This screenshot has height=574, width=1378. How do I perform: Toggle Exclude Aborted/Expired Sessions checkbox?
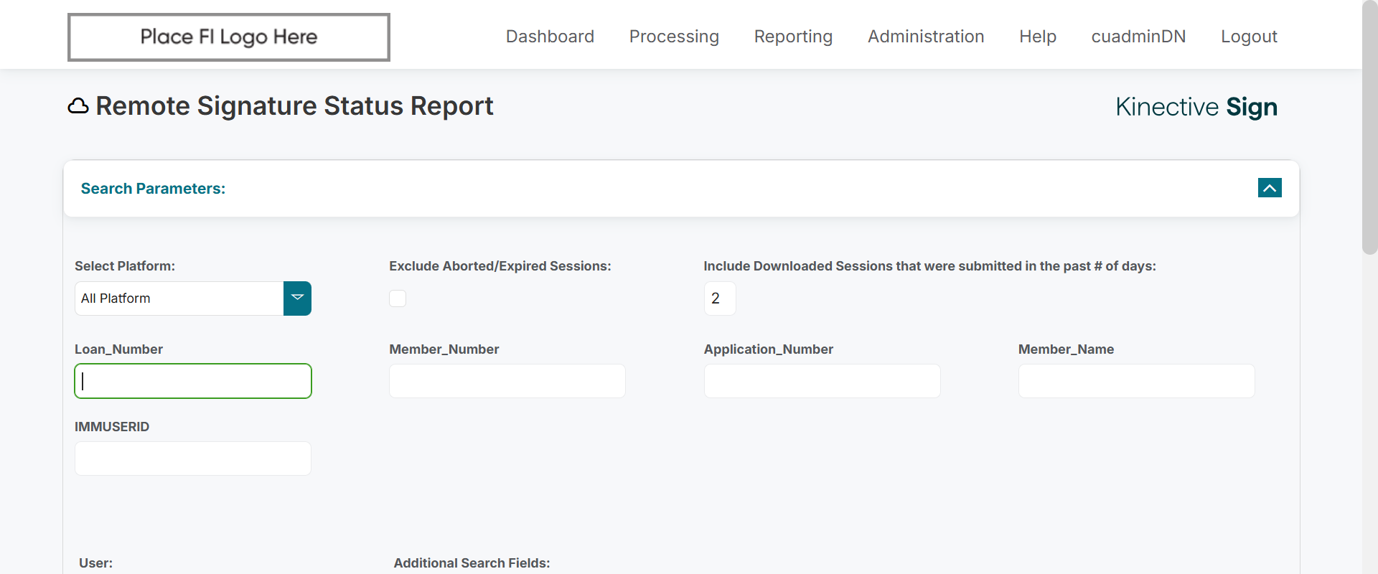click(398, 298)
